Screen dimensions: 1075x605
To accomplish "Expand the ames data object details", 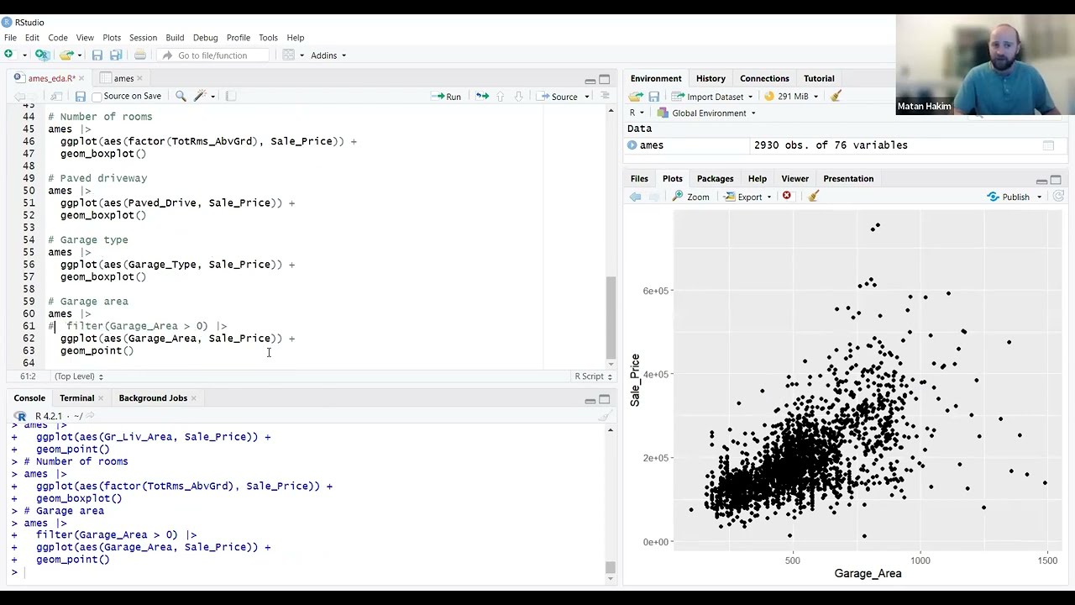I will [x=632, y=145].
